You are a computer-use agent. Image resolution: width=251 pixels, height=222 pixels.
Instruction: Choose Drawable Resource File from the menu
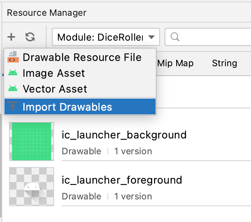(82, 57)
